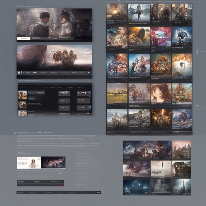Click the gray button beside the red-haired figure thumbnail
The width and height of the screenshot is (206, 206).
pyautogui.click(x=36, y=92)
